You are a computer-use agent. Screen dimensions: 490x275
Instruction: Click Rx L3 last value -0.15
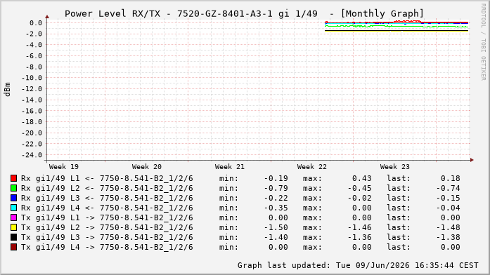tap(448, 198)
